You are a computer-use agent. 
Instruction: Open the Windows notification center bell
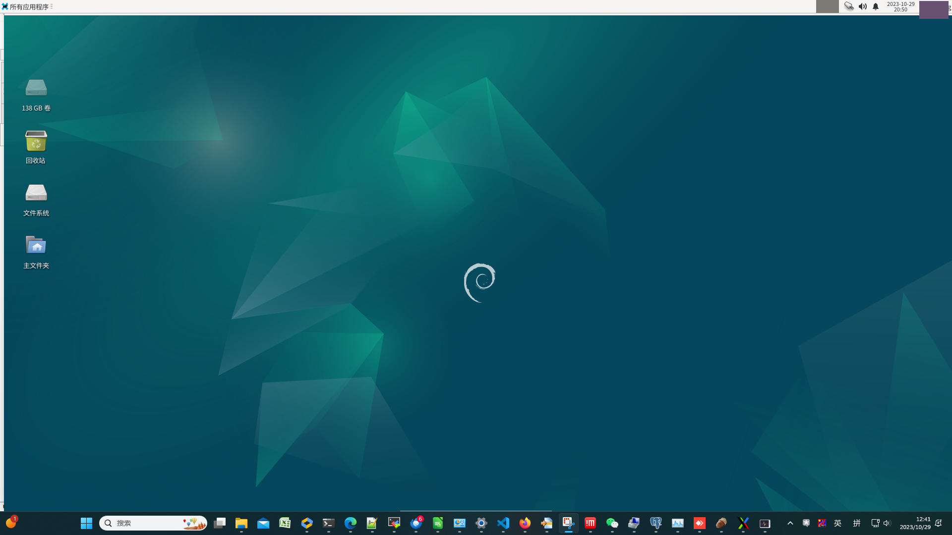pos(939,523)
